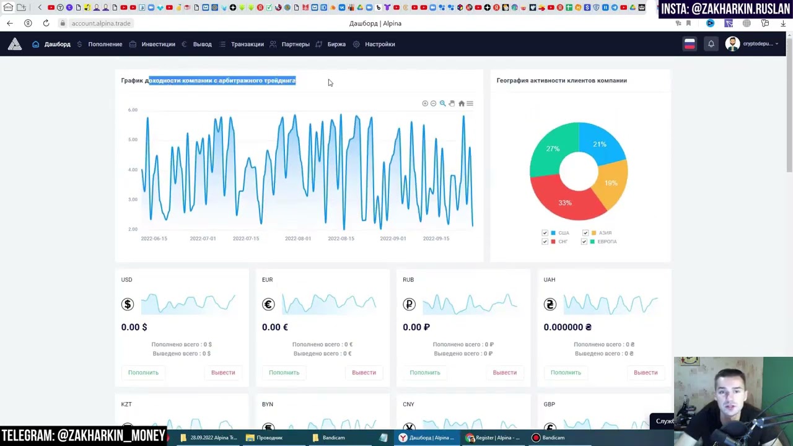Click Вывести in the UAH card
The height and width of the screenshot is (446, 793).
(646, 372)
